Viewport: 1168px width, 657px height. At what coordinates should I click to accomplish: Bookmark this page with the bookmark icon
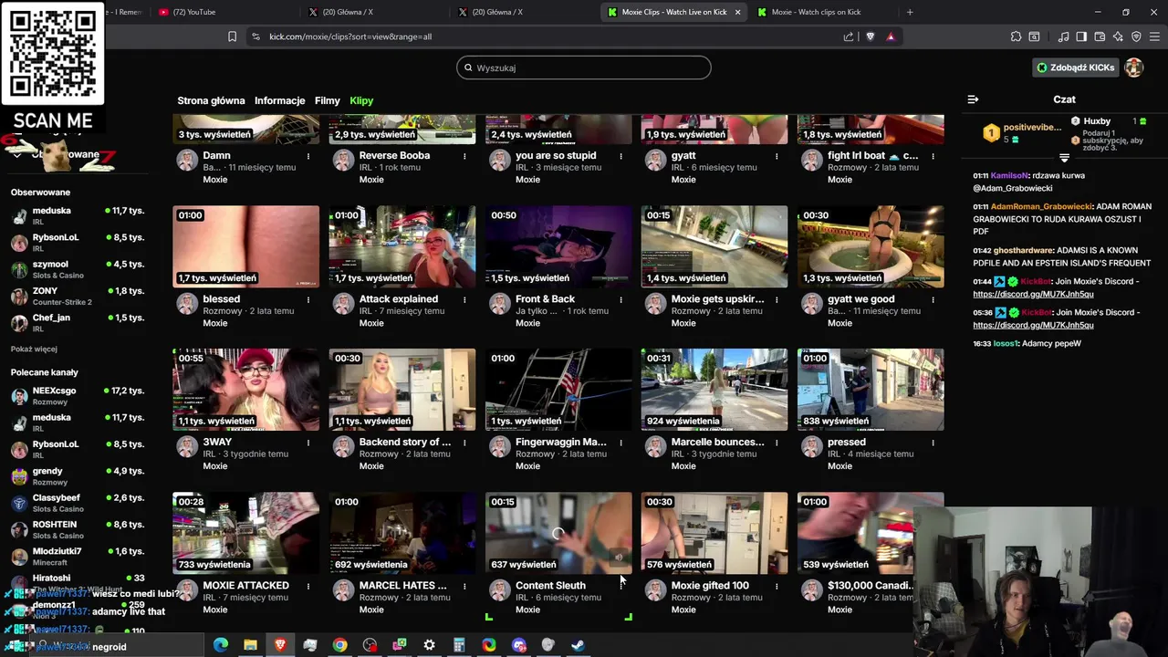click(x=232, y=36)
